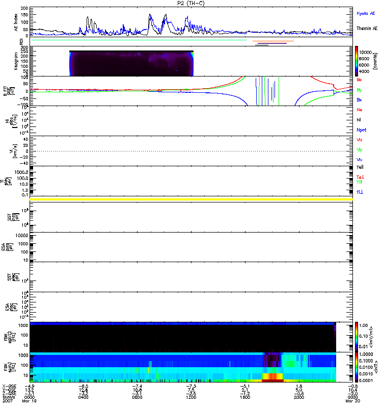The width and height of the screenshot is (382, 408).
Task: Click the blue Vix legend label
Action: [x=359, y=160]
